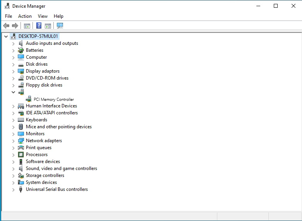
Task: Click the PCI Memory Controller device icon
Action: [x=29, y=99]
